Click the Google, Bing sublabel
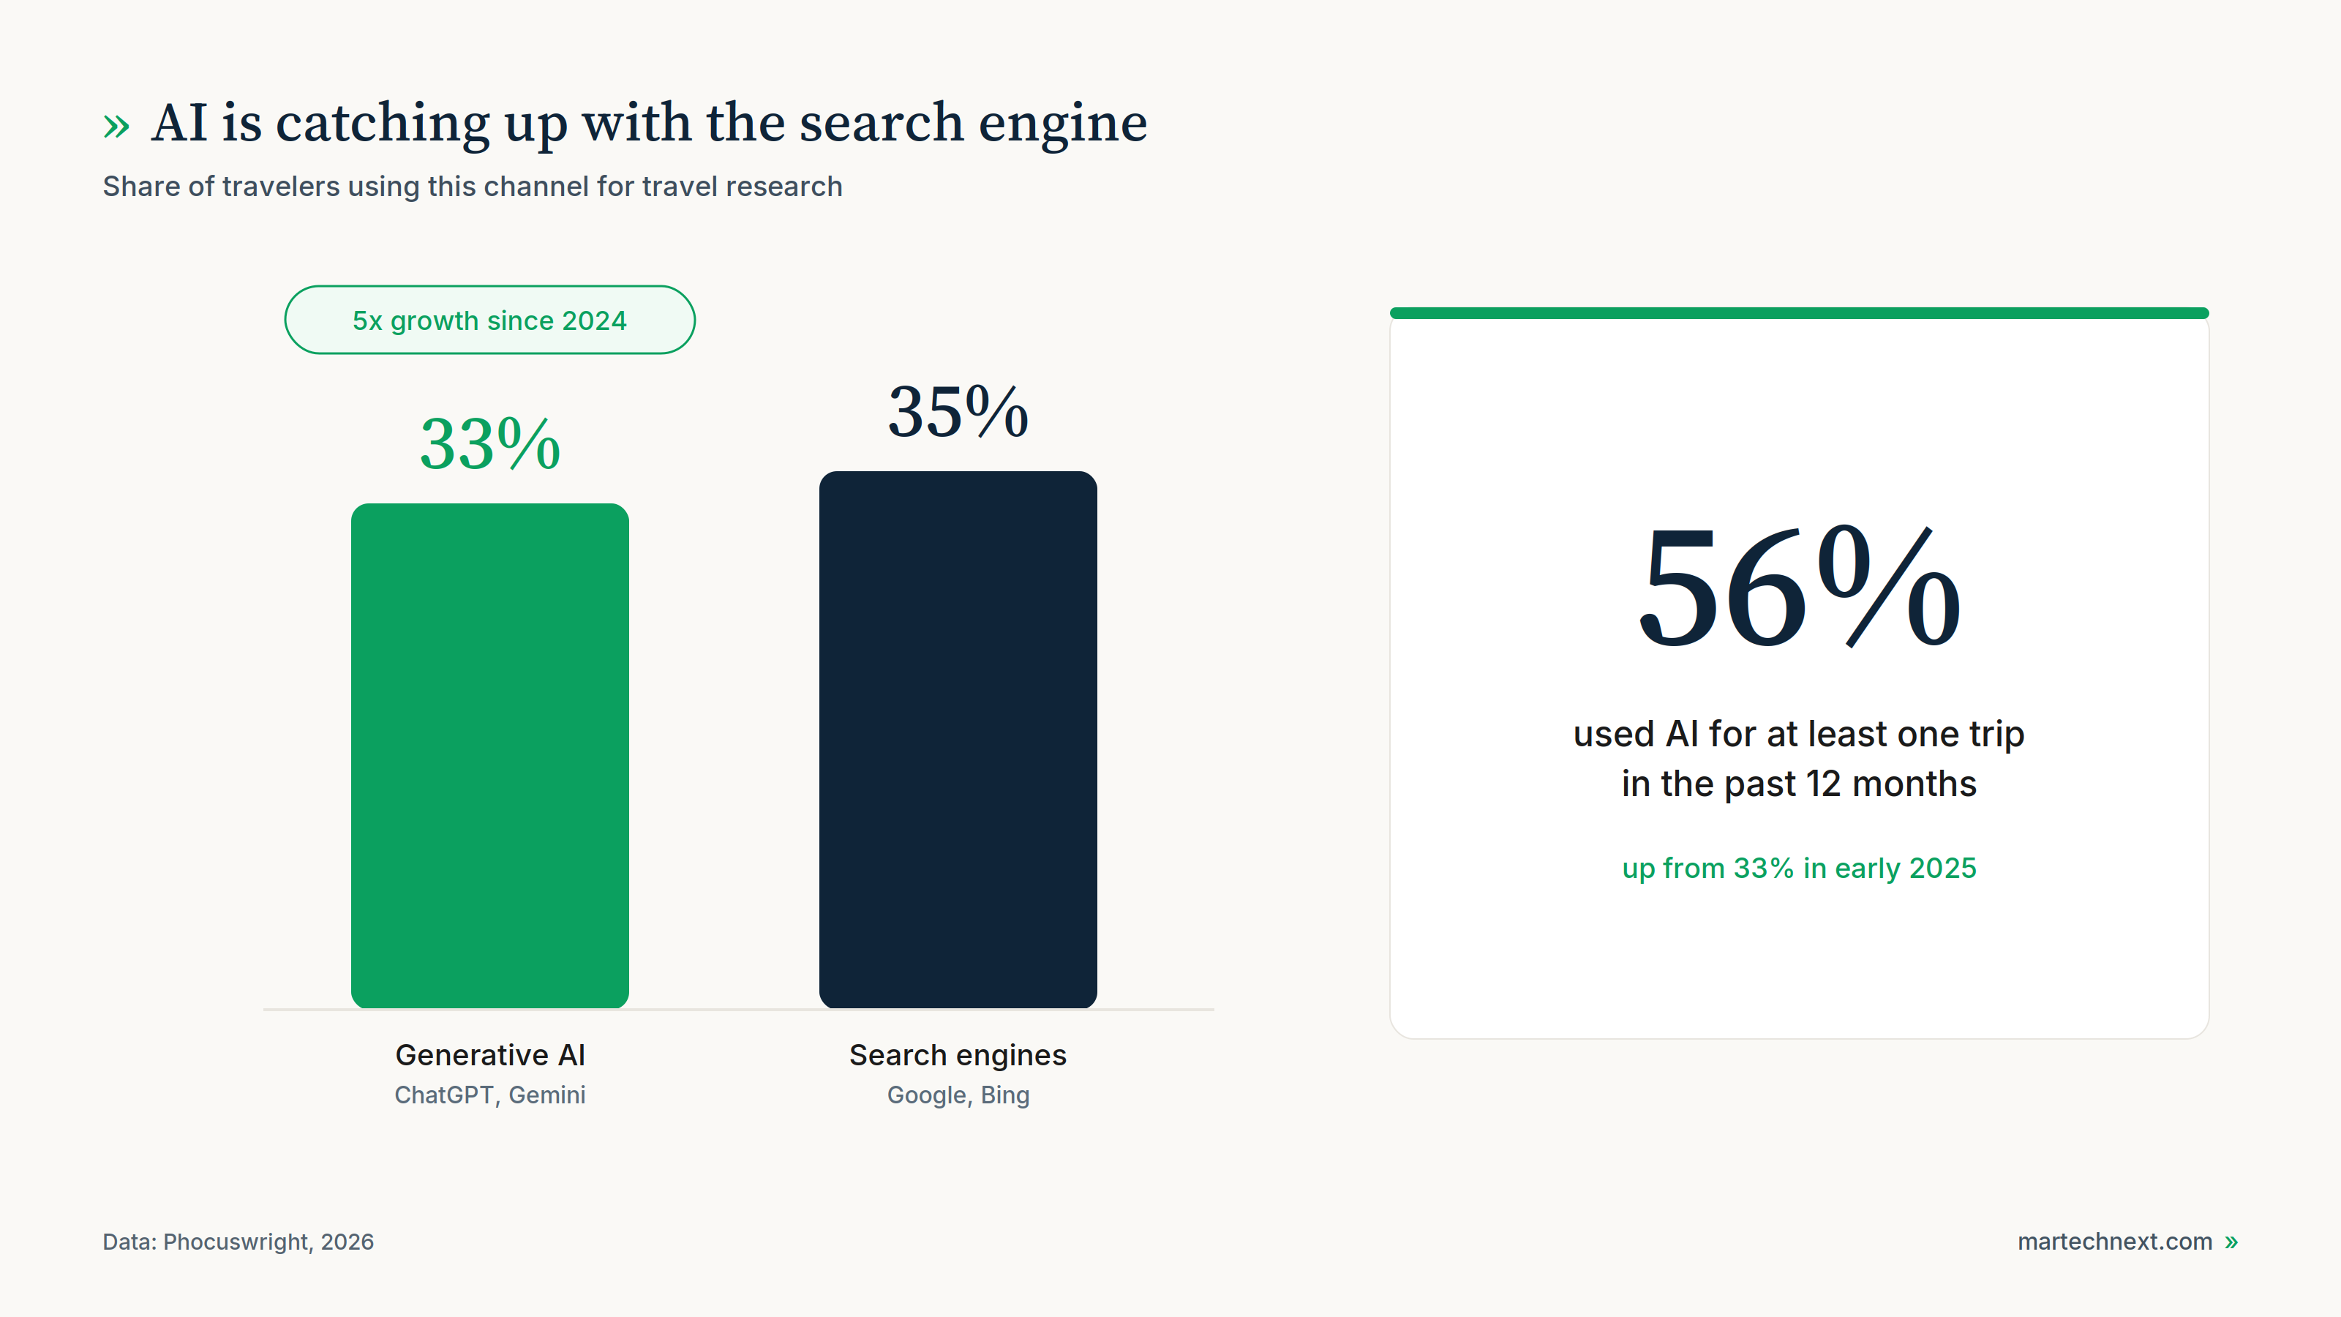 [x=958, y=1095]
